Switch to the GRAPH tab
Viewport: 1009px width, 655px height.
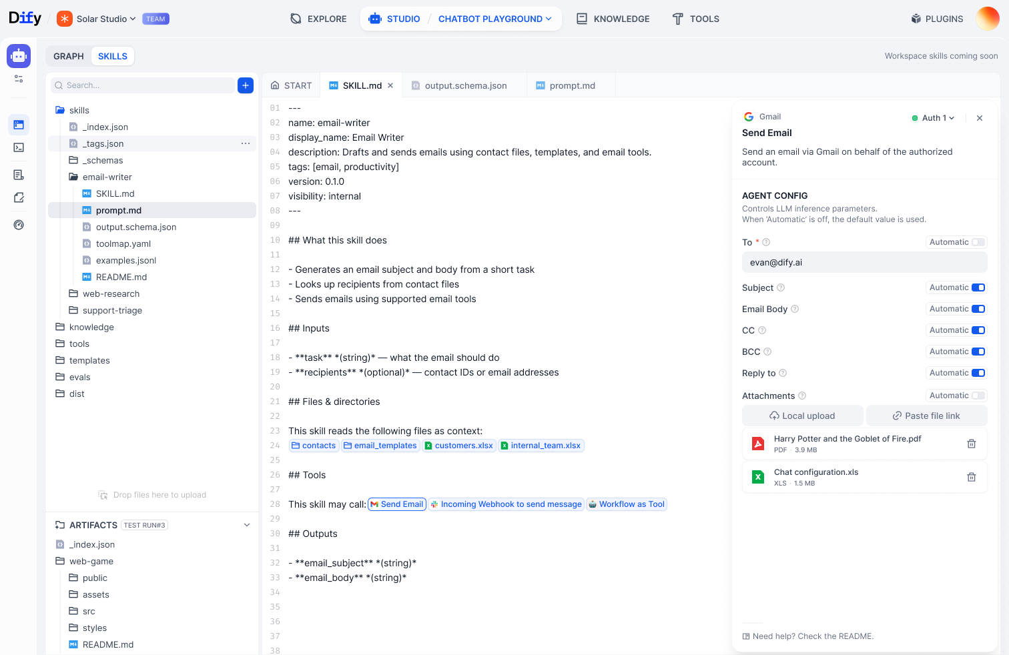pos(69,56)
